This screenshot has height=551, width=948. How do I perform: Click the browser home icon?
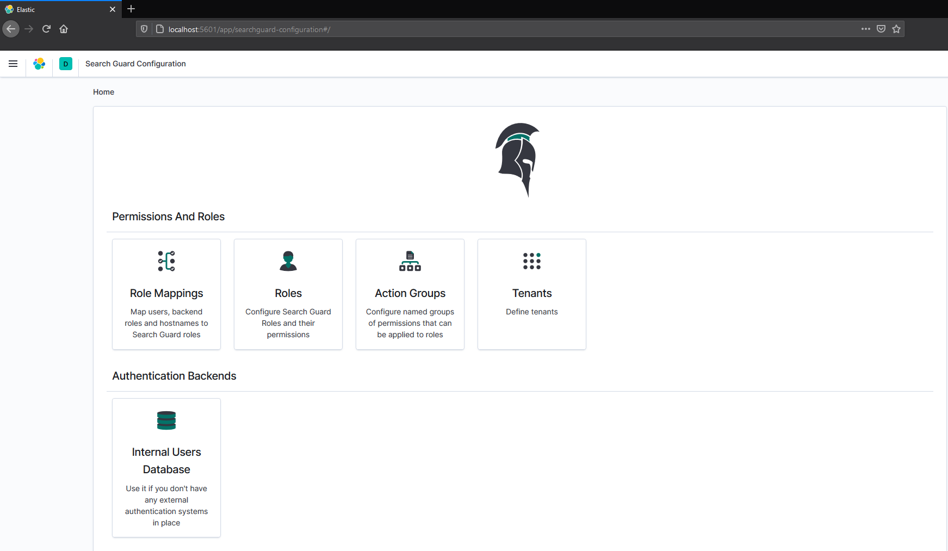(64, 29)
